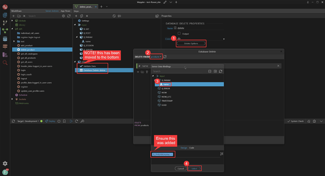Screen dimensions: 325x176
Task: Click the Deploy button
Action: [x=50, y=121]
